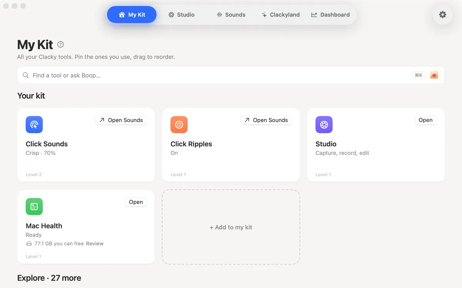Click the green Mac Health icon

(34, 207)
